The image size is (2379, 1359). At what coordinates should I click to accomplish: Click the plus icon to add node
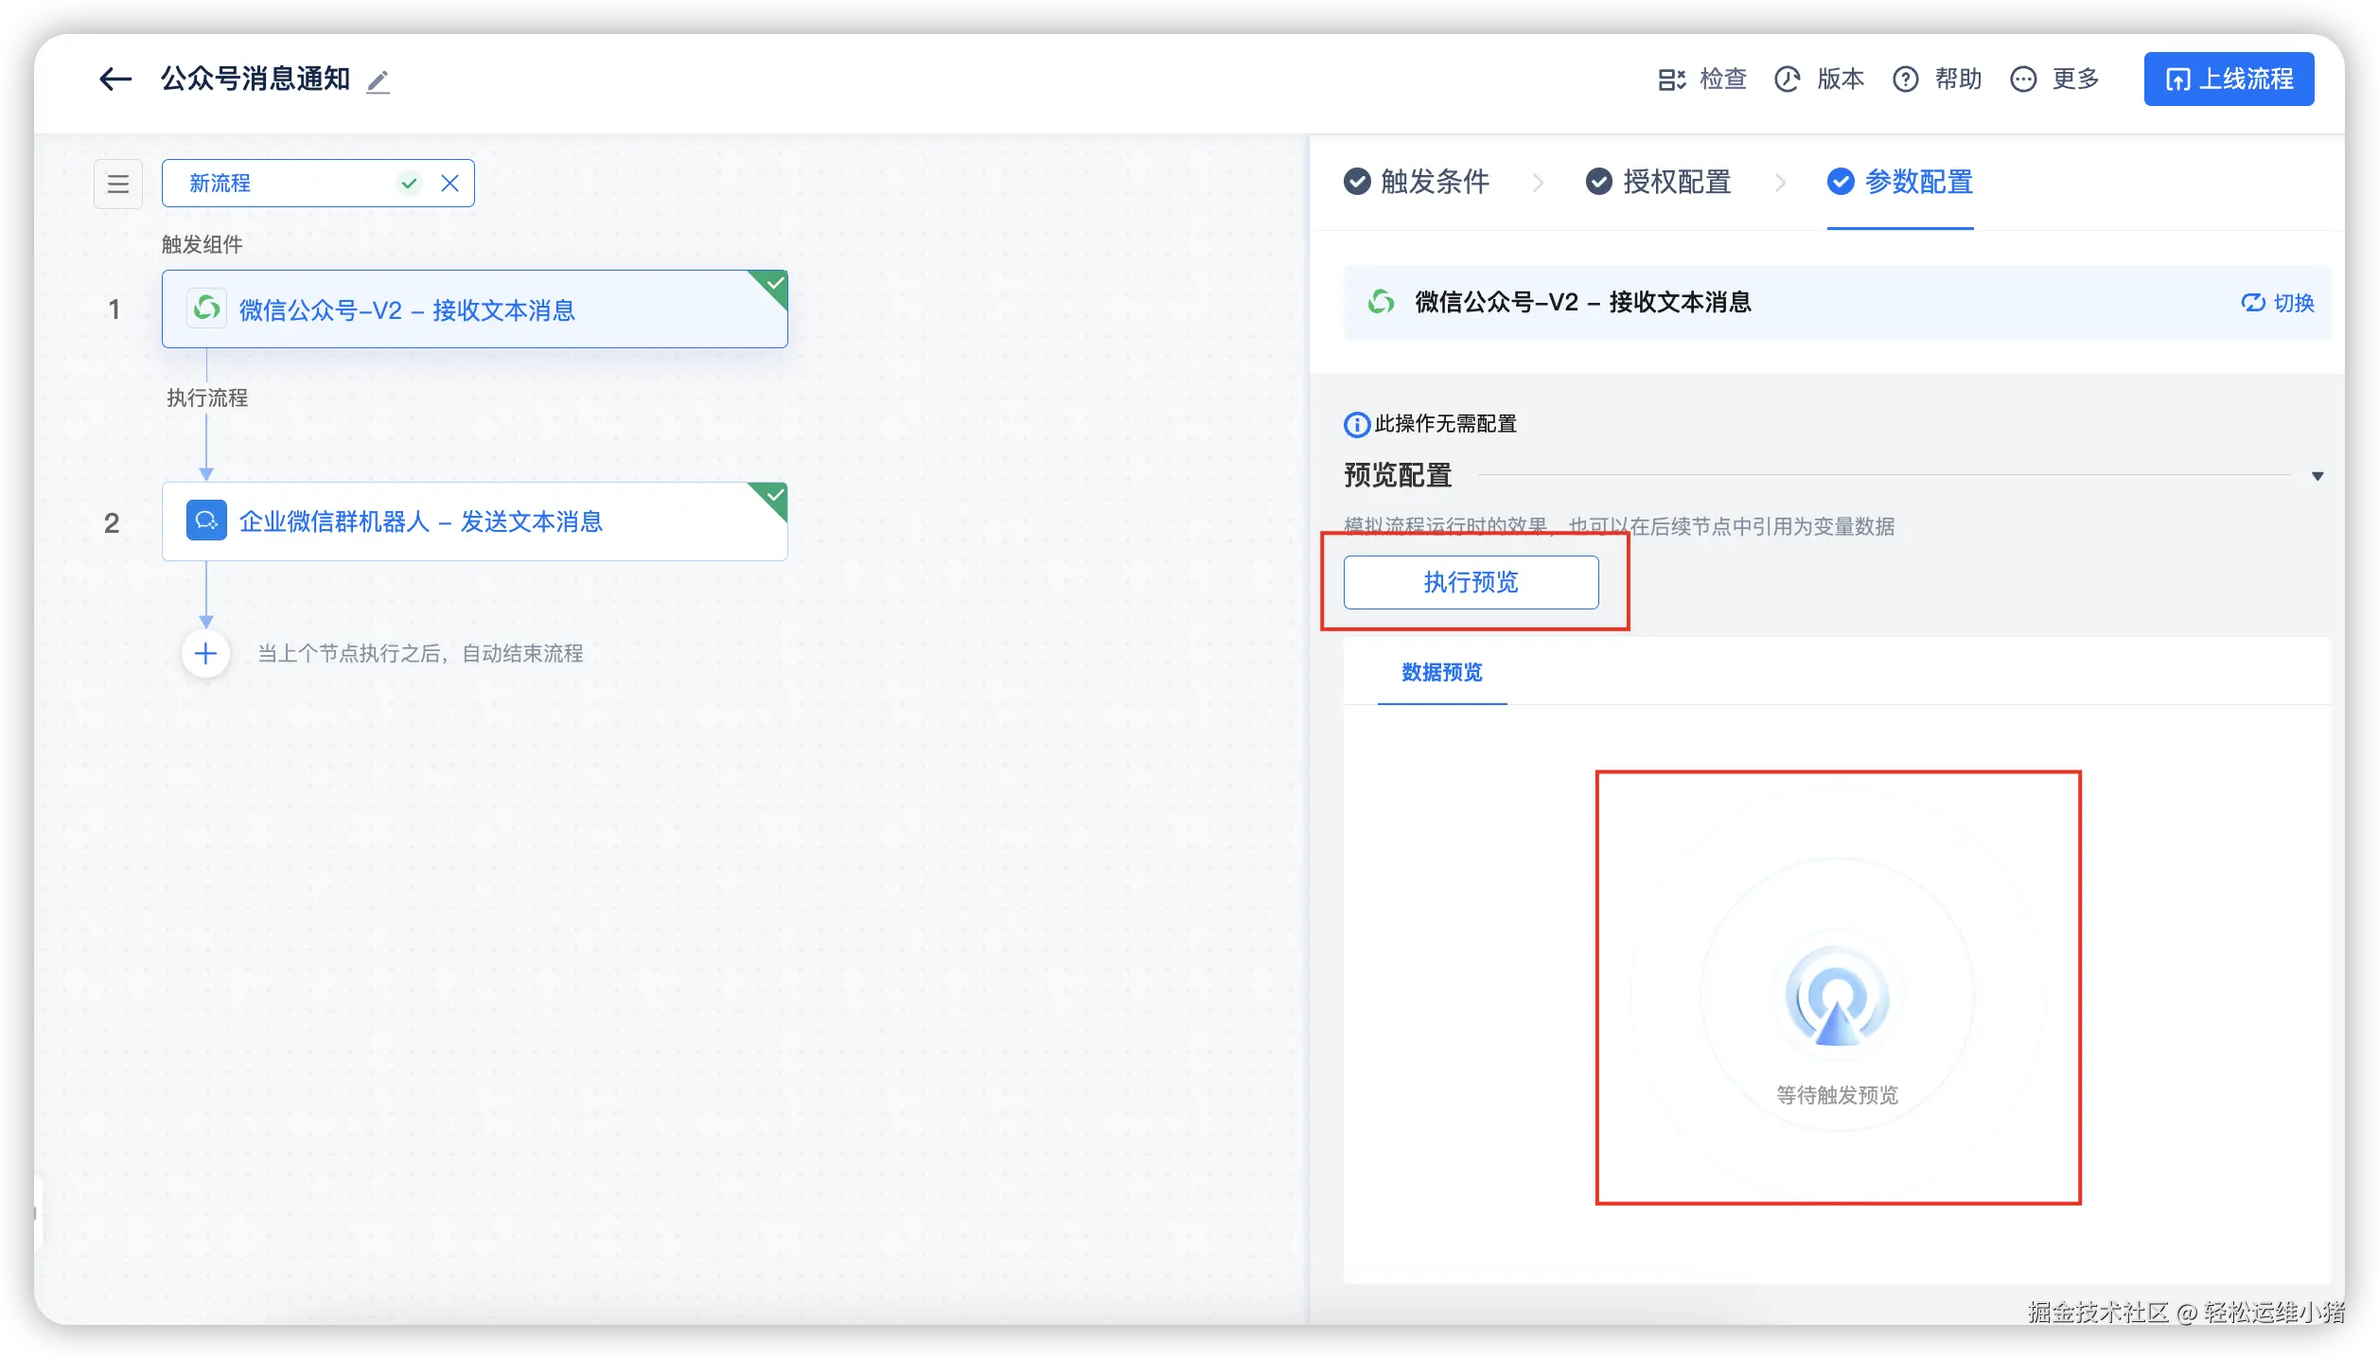[x=205, y=654]
